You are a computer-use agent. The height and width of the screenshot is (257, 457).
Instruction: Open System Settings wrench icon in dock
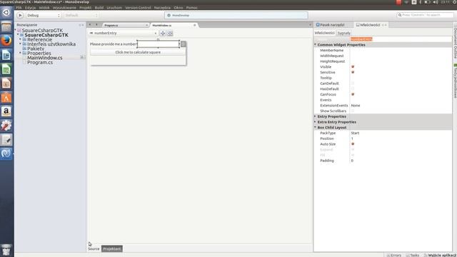click(6, 126)
